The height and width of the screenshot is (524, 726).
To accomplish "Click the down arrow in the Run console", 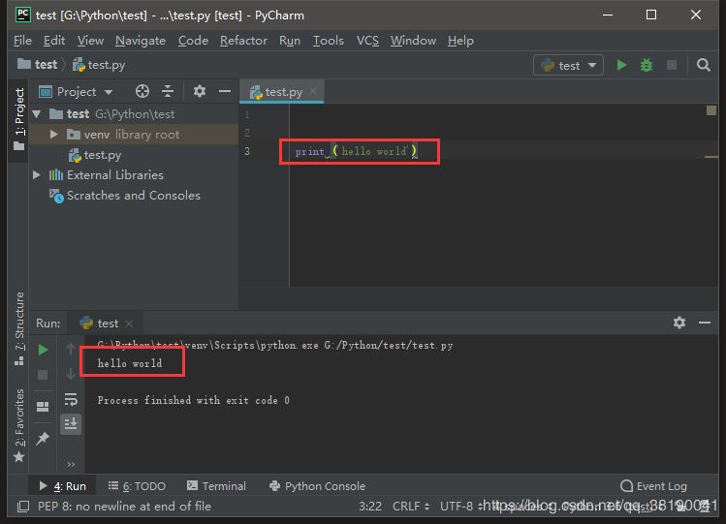I will 71,373.
